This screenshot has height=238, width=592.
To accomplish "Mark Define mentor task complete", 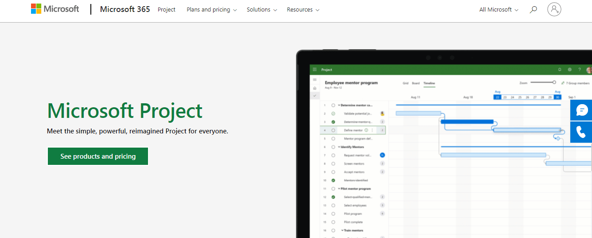I will click(333, 130).
